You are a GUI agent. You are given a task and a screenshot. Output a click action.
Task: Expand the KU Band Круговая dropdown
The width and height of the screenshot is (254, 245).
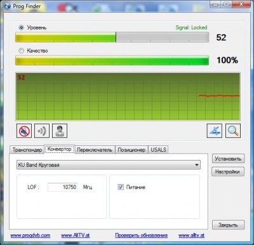click(x=109, y=165)
